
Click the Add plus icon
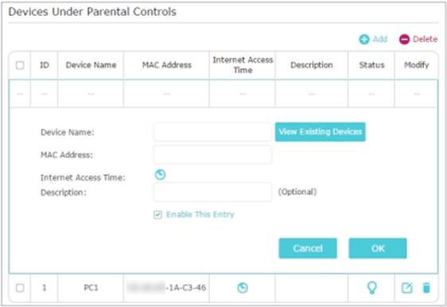click(x=363, y=39)
